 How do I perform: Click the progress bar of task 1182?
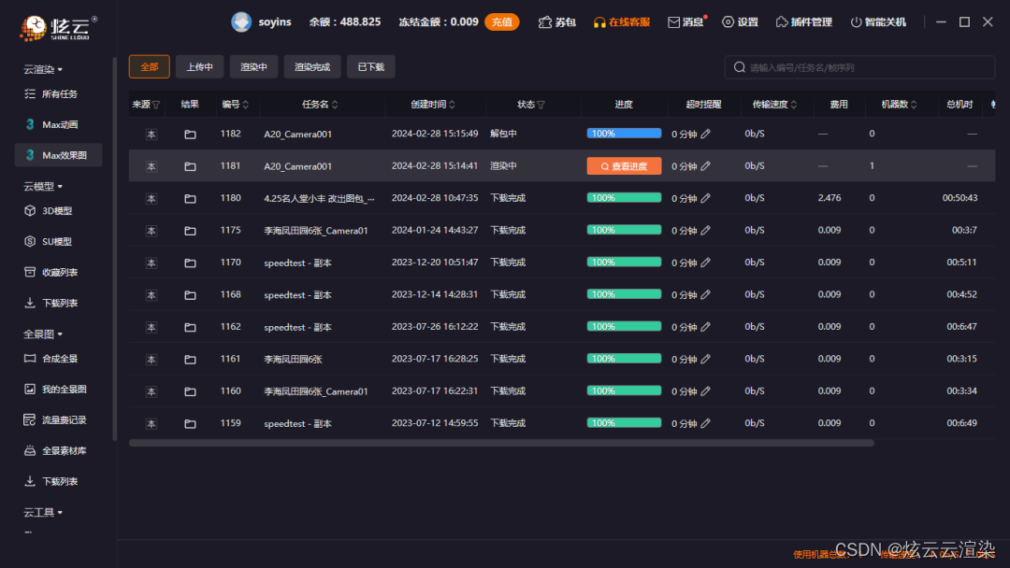(624, 134)
